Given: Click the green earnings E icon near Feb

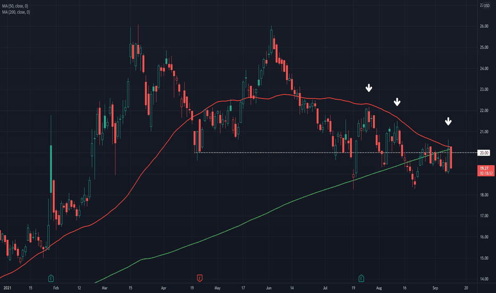Looking at the screenshot, I should [x=51, y=279].
